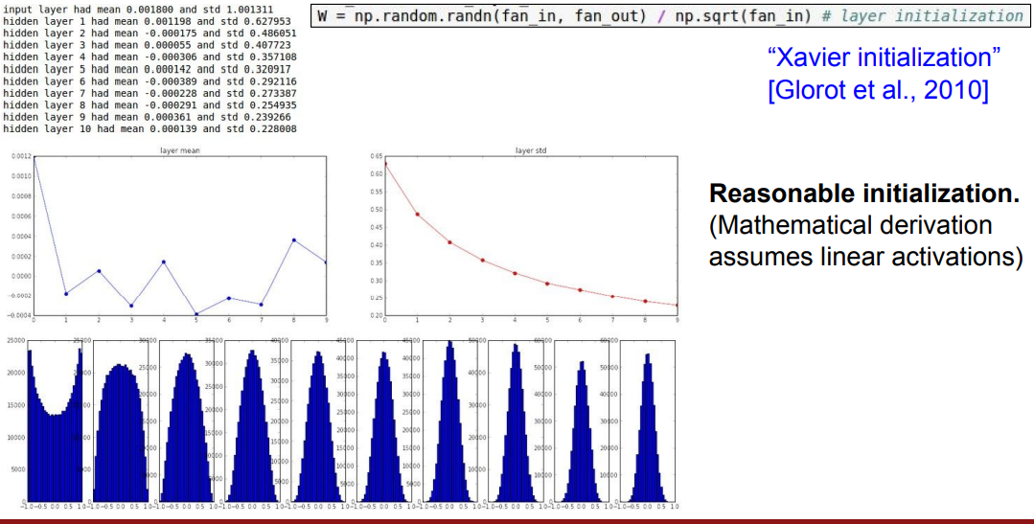This screenshot has height=524, width=1034.
Task: Click the U-shaped first histogram
Action: click(56, 421)
